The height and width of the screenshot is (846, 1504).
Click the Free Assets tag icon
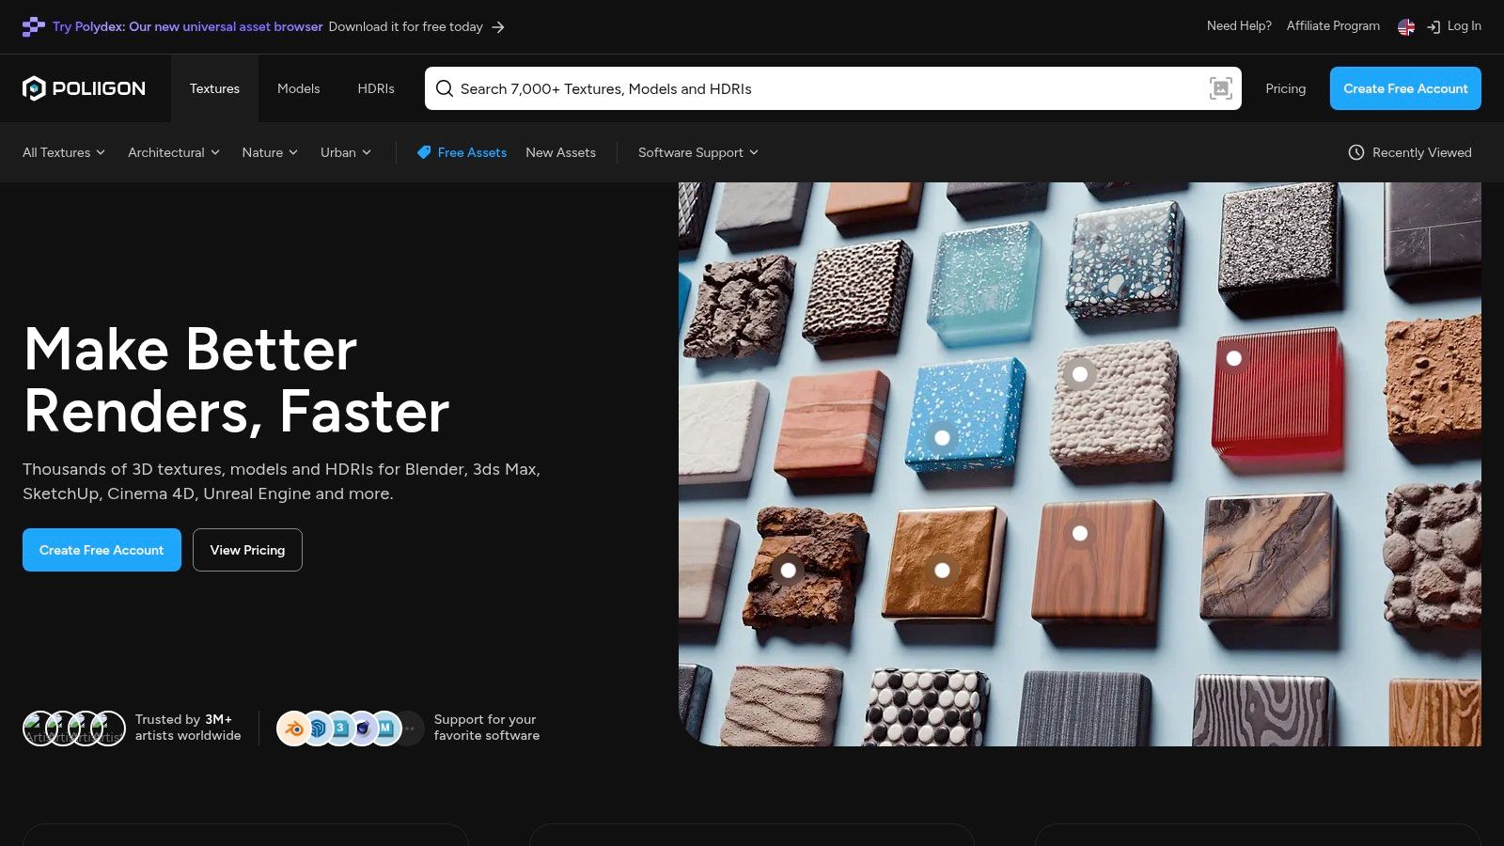424,152
